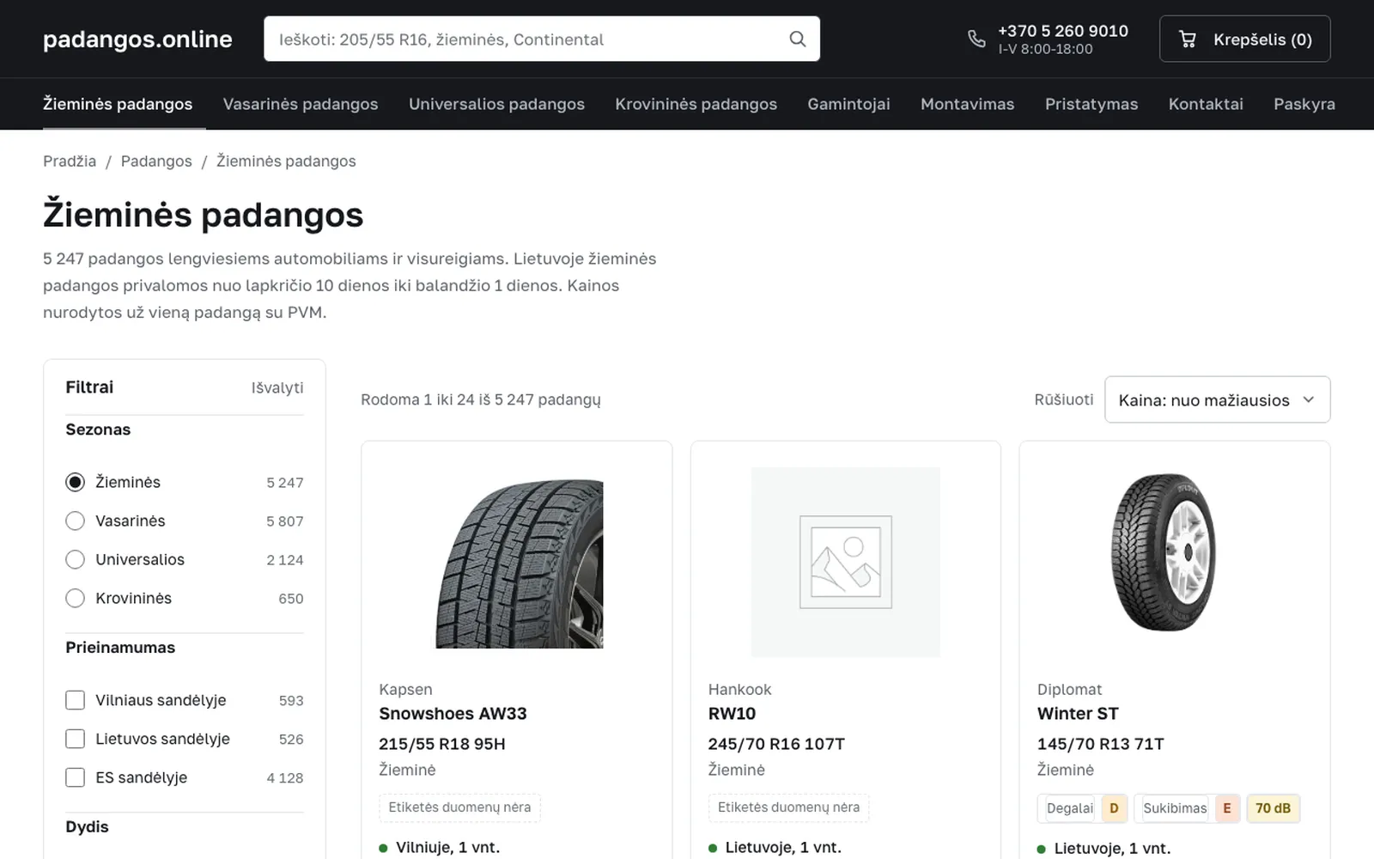The width and height of the screenshot is (1374, 859).
Task: Click the Sukibimas E label badge
Action: pos(1189,807)
